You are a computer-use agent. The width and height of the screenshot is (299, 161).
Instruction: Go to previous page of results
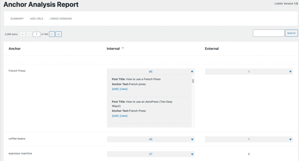(x=29, y=34)
